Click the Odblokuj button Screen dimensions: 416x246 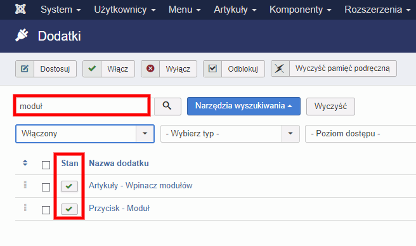click(234, 68)
